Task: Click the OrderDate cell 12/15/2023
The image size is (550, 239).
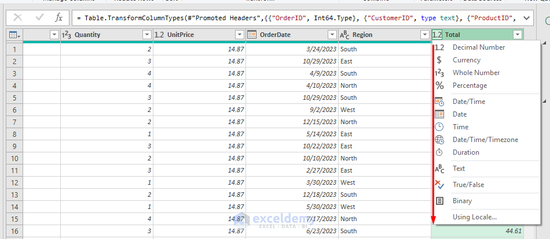Action: [x=292, y=122]
